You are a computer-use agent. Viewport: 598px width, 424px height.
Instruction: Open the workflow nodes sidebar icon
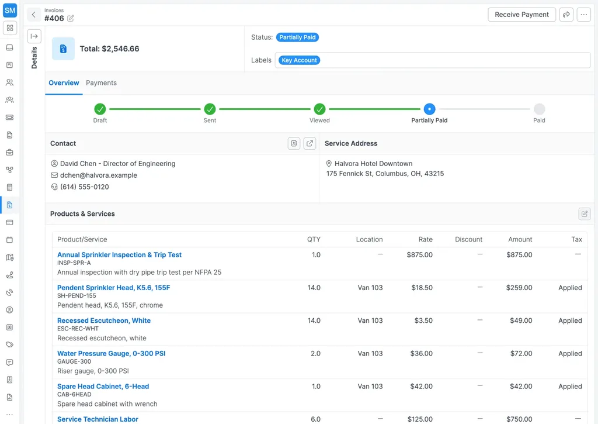[9, 170]
